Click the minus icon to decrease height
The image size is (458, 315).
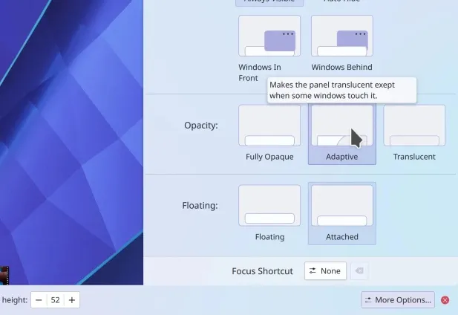(x=39, y=300)
